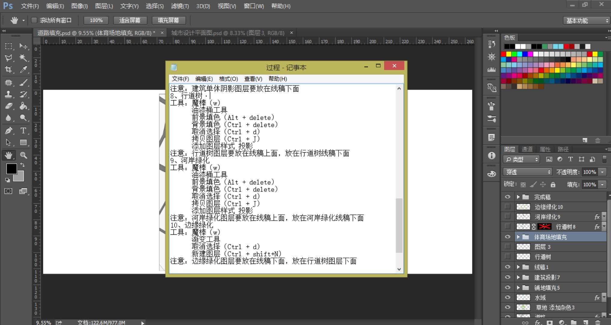
Task: Open the blend mode 穿透 dropdown
Action: pyautogui.click(x=527, y=172)
